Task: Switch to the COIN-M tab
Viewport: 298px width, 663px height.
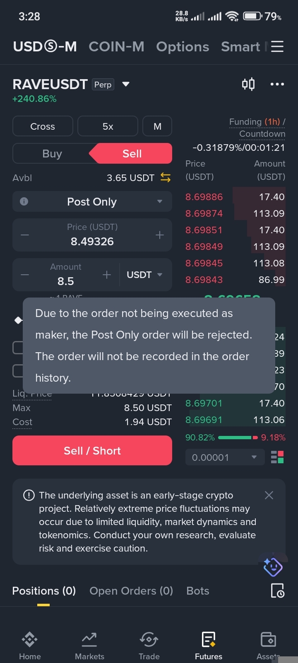Action: (x=116, y=47)
